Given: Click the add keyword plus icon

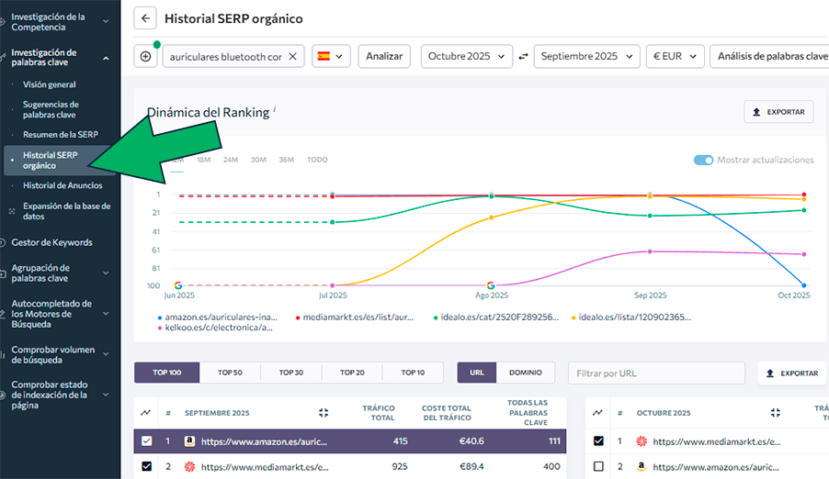Looking at the screenshot, I should coord(145,56).
